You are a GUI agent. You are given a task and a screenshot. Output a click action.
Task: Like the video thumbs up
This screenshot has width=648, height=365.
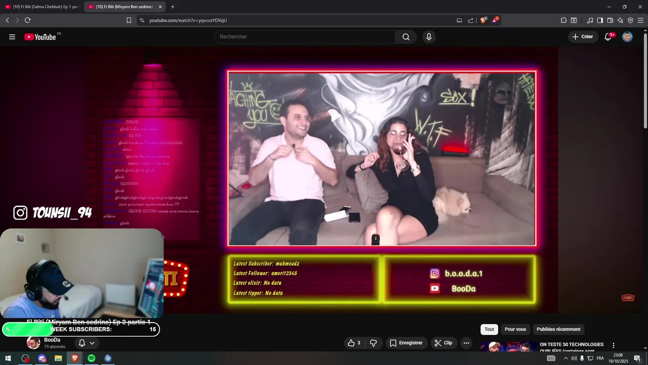click(354, 343)
